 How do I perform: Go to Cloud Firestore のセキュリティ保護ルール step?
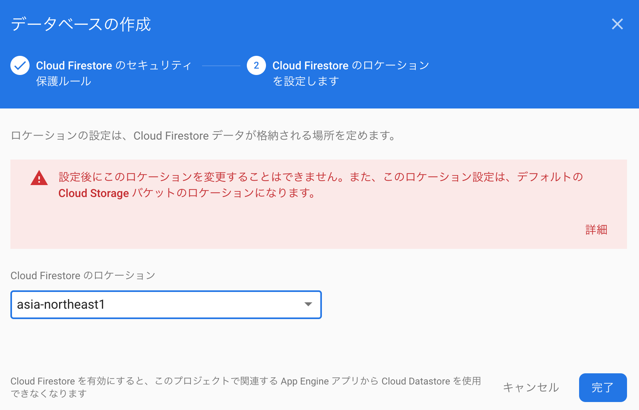click(x=113, y=73)
